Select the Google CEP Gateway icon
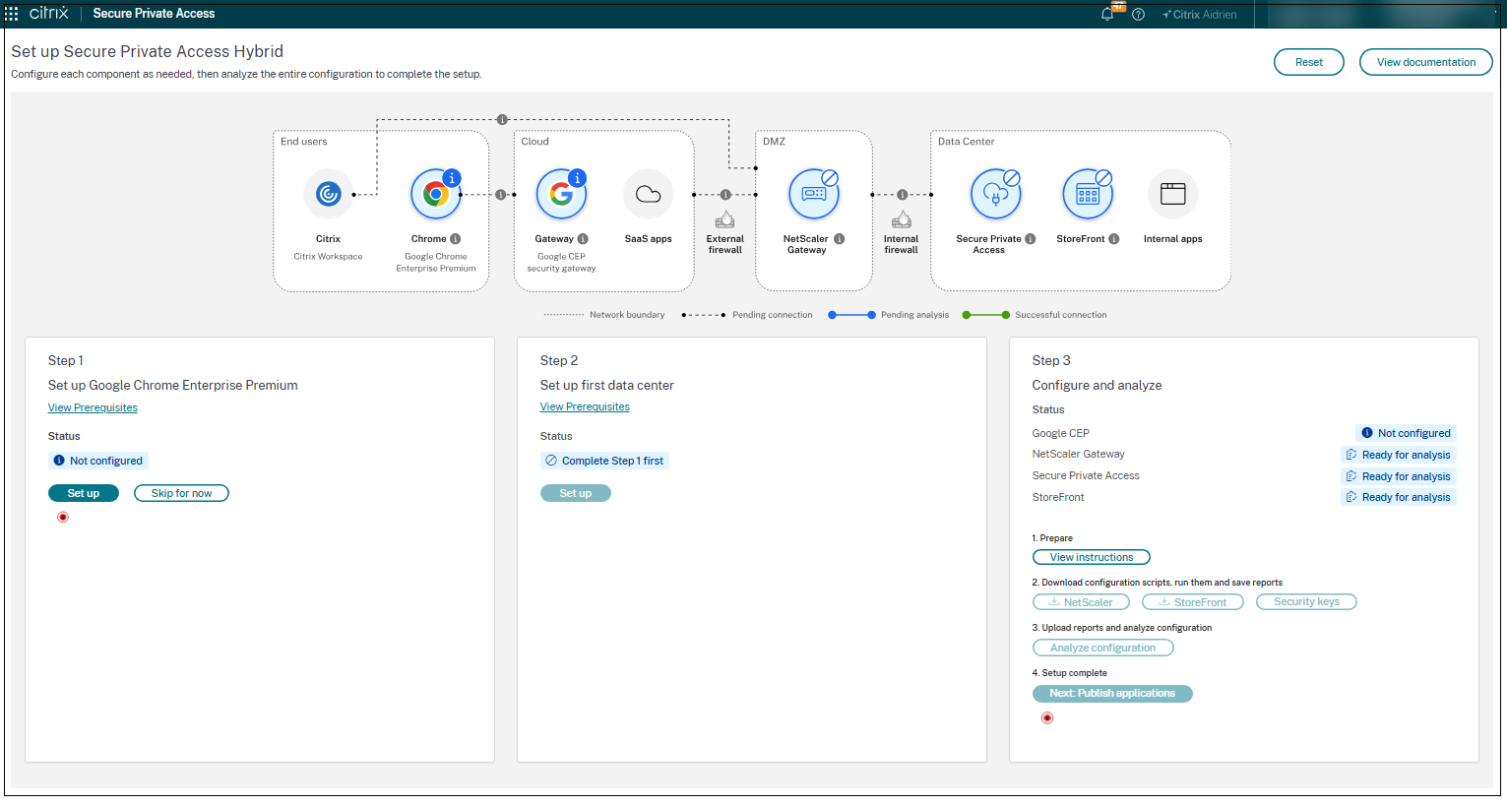The height and width of the screenshot is (806, 1507). coord(561,195)
